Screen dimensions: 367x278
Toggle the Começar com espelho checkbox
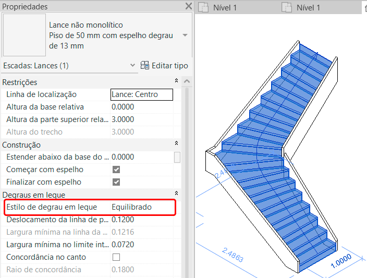[116, 170]
